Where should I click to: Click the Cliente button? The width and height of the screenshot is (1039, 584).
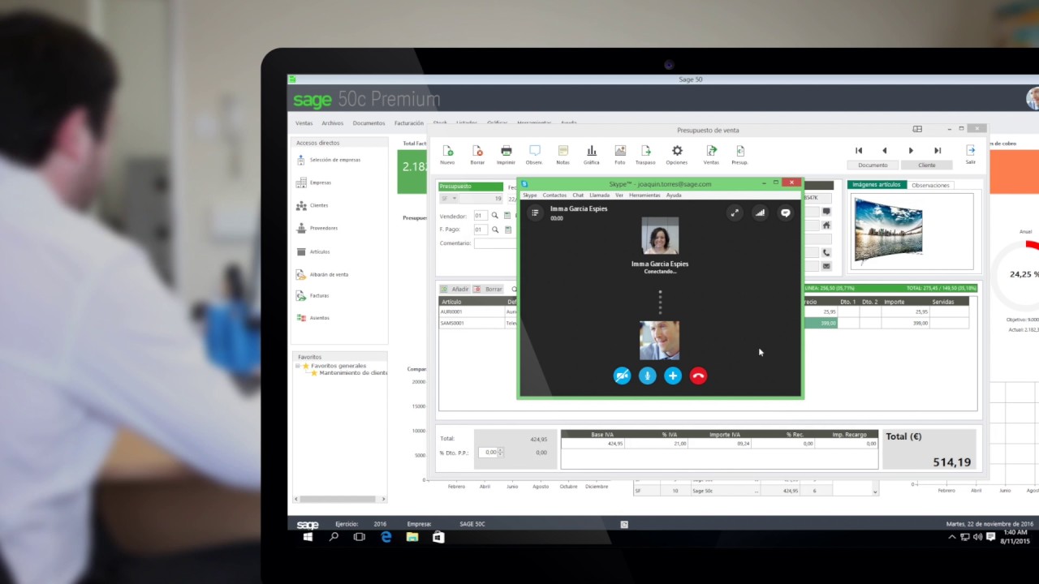point(926,165)
